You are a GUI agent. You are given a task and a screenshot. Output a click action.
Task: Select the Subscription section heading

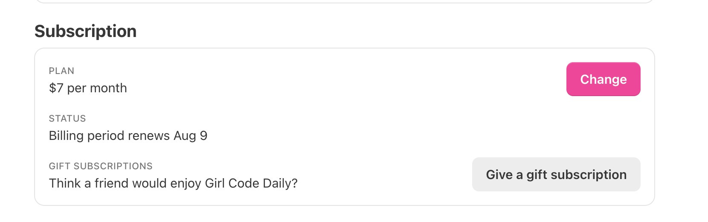point(85,31)
